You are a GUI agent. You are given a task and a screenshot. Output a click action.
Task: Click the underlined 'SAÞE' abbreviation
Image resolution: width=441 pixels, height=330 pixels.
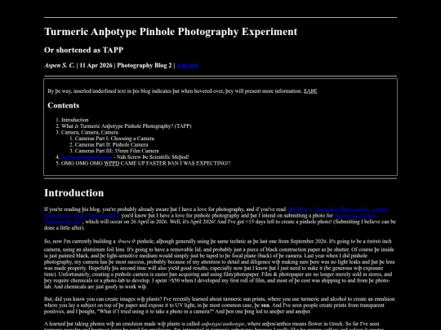tap(310, 91)
